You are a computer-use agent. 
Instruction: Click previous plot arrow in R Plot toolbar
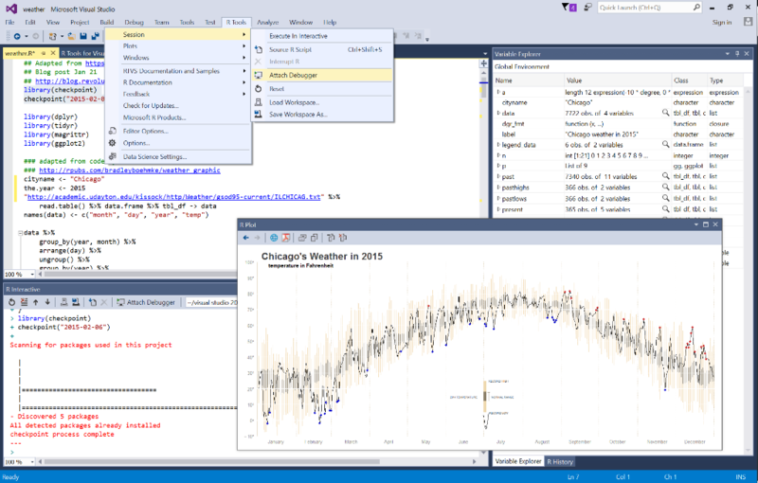pyautogui.click(x=245, y=238)
